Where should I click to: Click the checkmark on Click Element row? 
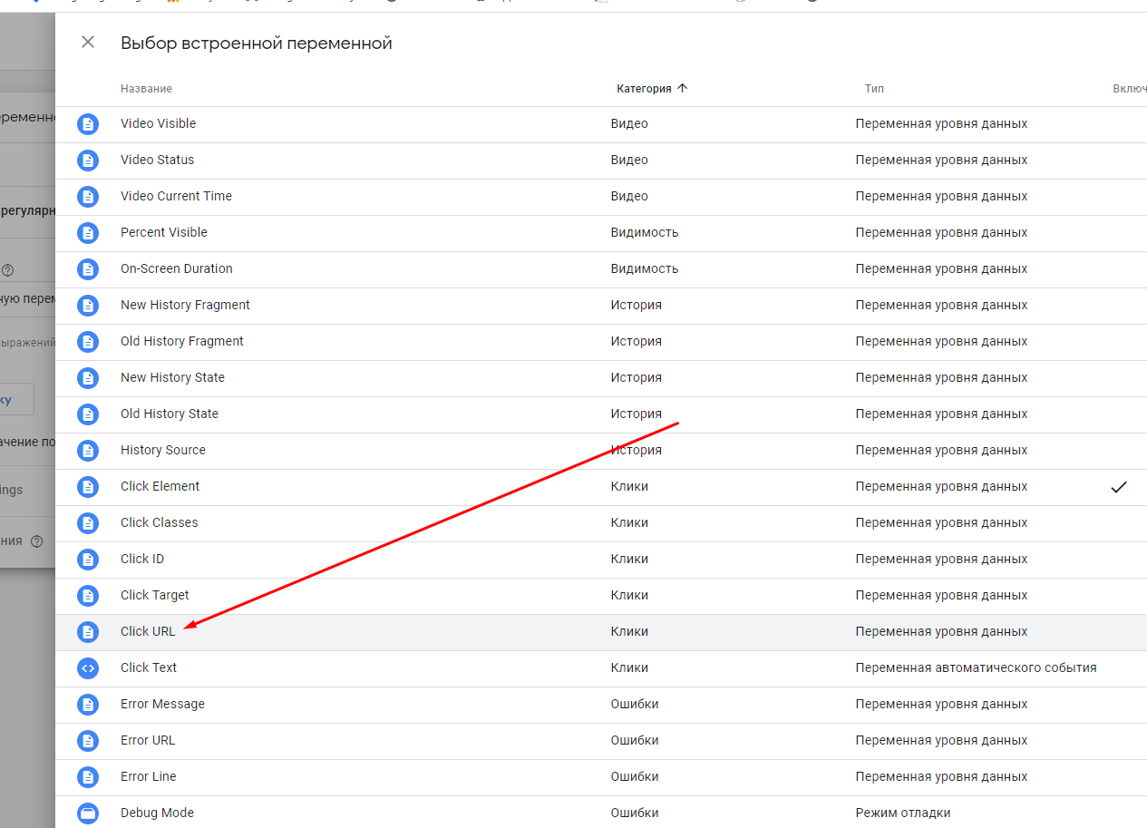1119,487
